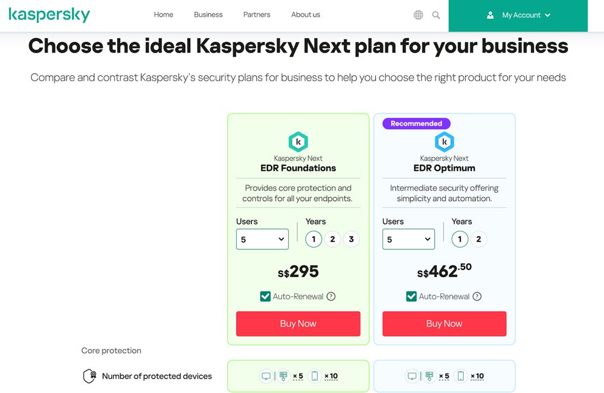Select 3 years for EDR Foundations
This screenshot has height=393, width=604.
coord(352,239)
